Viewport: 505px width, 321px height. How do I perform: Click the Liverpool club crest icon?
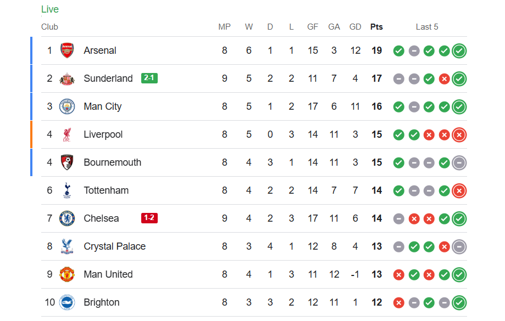coord(67,134)
